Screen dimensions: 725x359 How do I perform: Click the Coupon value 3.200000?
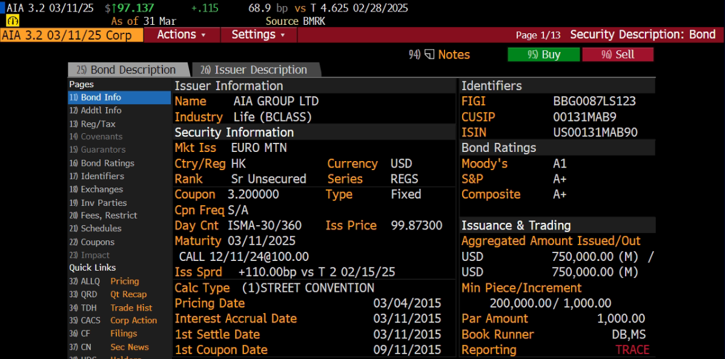tap(253, 194)
